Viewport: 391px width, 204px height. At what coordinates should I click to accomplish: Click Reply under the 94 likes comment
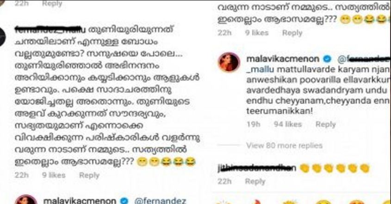325,124
